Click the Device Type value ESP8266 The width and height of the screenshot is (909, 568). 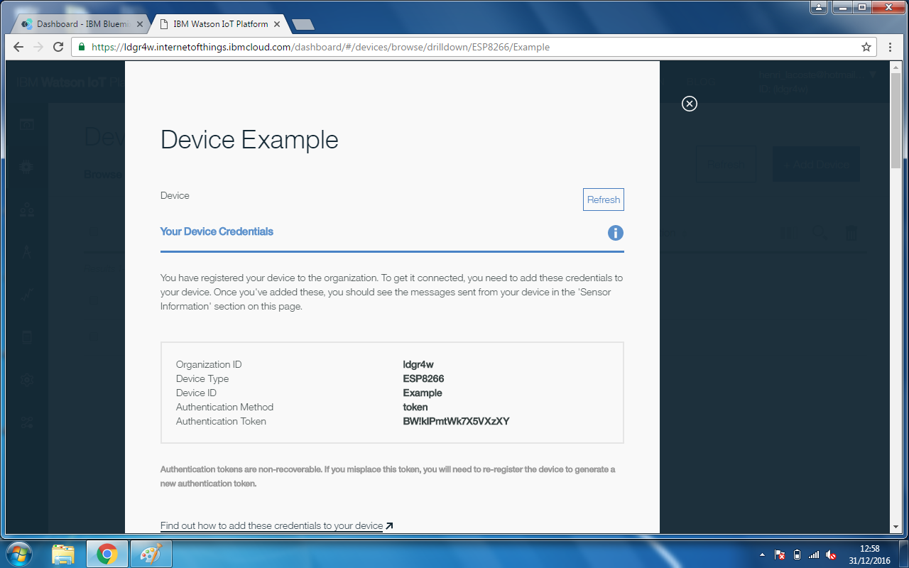(x=423, y=378)
